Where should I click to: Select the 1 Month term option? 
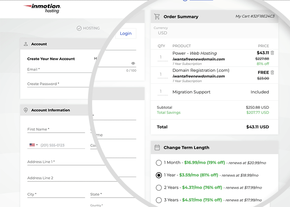point(159,163)
